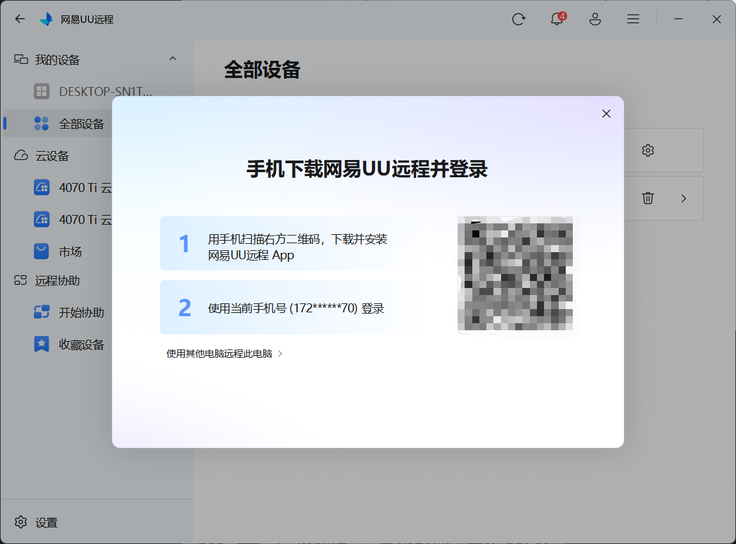Click the DESKTOP-SN1T windows icon
Image resolution: width=736 pixels, height=544 pixels.
point(42,91)
